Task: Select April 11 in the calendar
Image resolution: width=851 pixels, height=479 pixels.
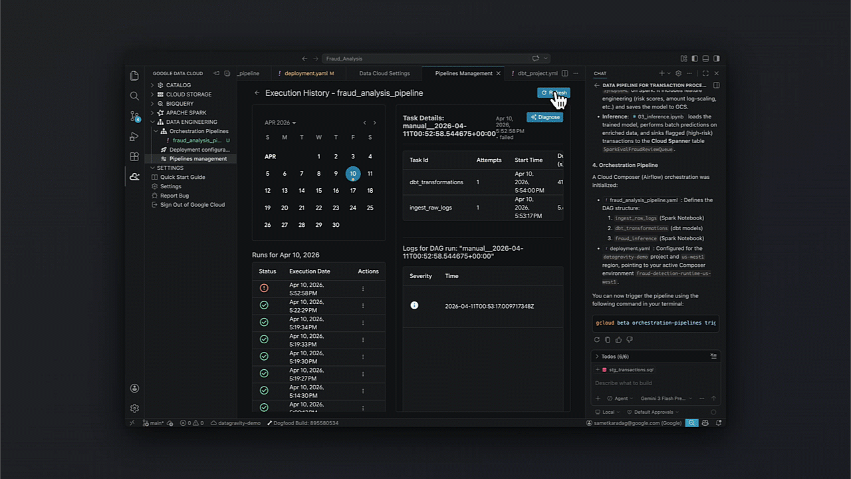Action: point(370,174)
